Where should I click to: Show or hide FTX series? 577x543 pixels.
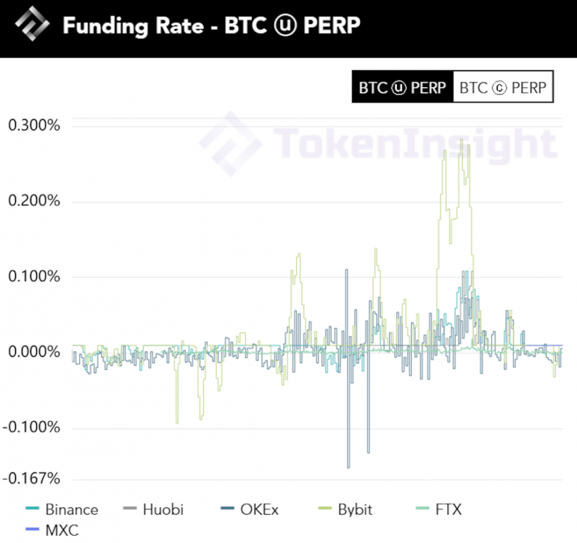point(449,510)
